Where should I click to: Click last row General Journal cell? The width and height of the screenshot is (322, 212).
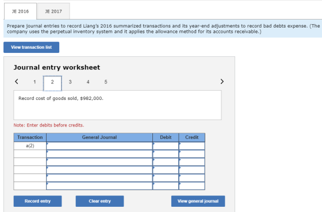click(x=99, y=186)
